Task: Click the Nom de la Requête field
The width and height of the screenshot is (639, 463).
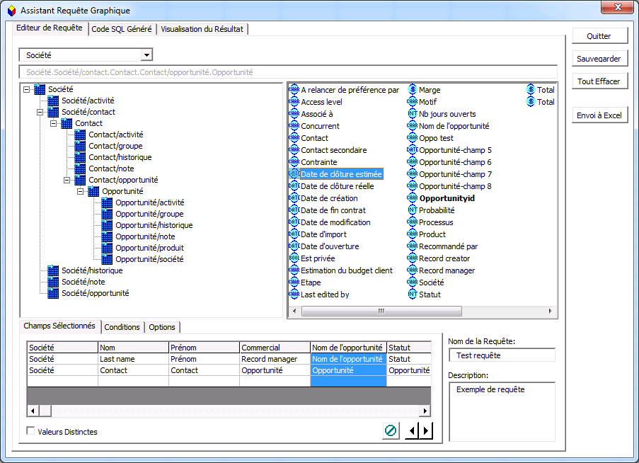Action: coord(502,355)
